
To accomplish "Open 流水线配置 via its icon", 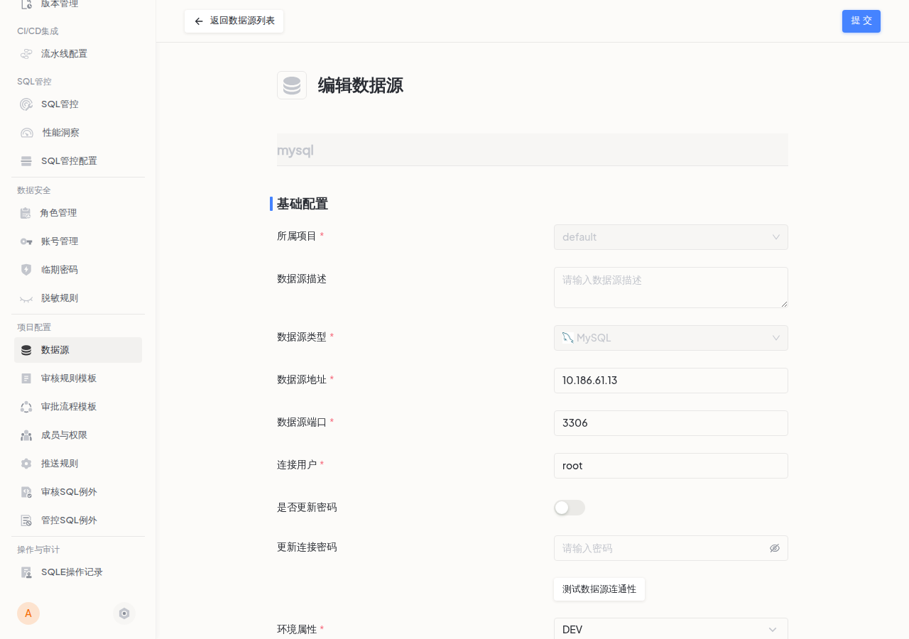I will pos(26,54).
